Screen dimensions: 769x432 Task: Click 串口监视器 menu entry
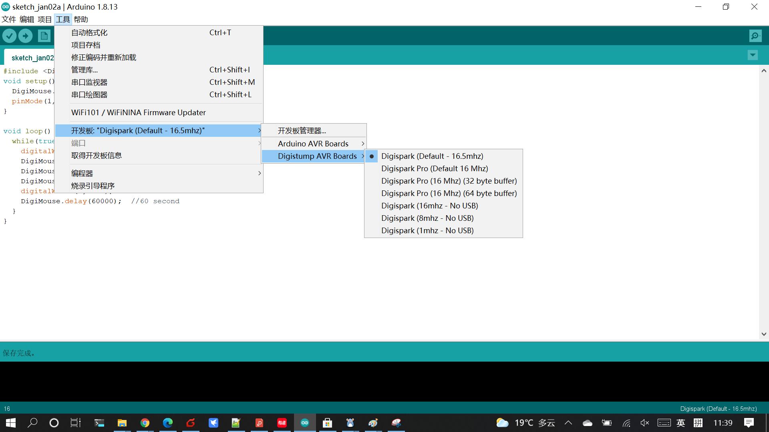pos(89,82)
